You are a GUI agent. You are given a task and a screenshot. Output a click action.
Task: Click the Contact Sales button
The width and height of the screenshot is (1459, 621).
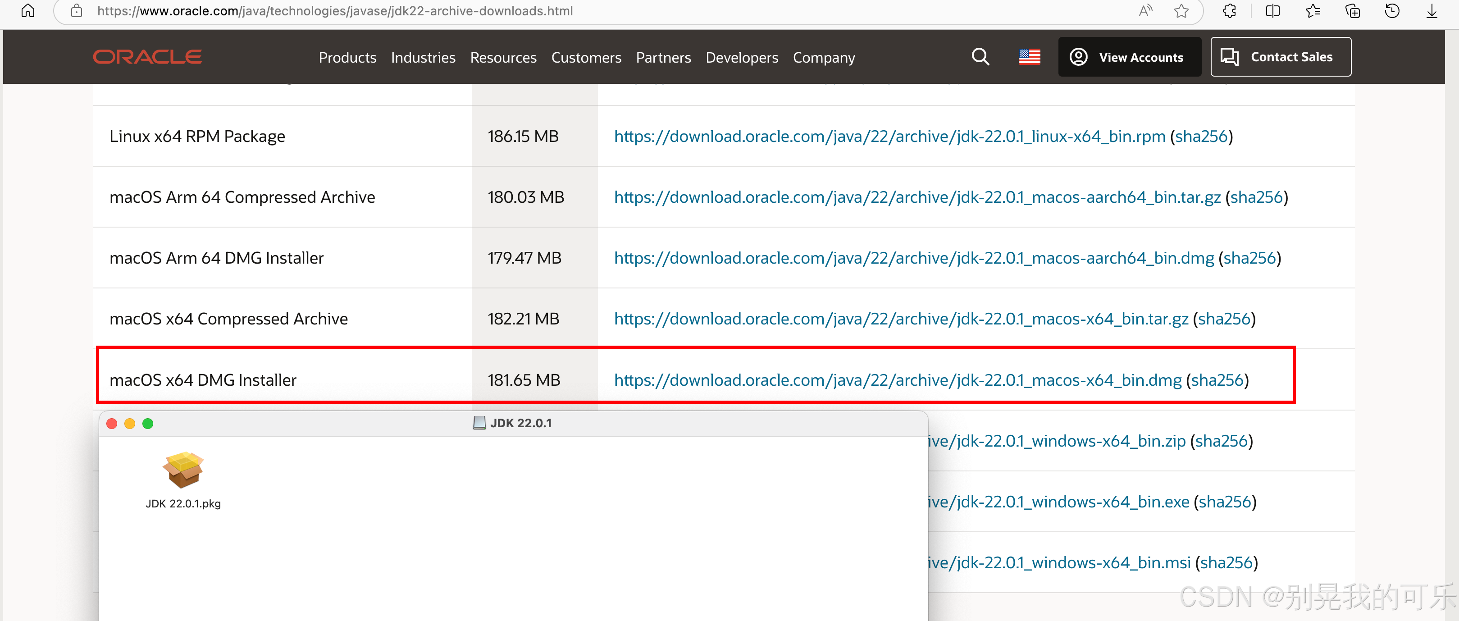point(1281,57)
